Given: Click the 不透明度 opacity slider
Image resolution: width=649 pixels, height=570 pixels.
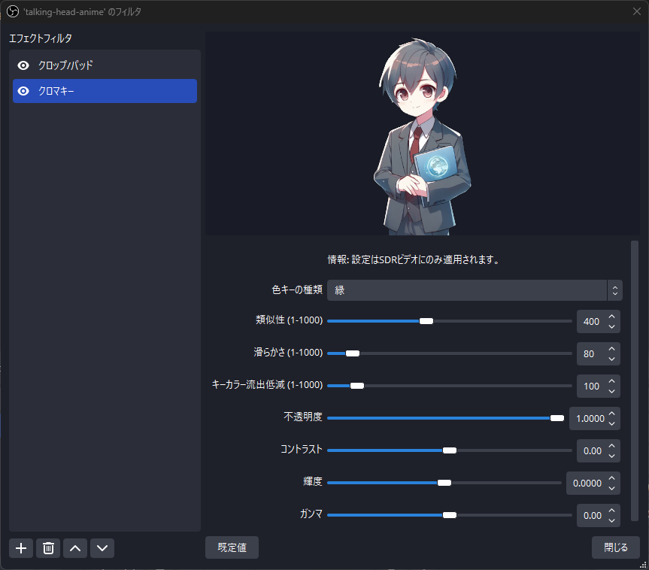Looking at the screenshot, I should (x=447, y=418).
